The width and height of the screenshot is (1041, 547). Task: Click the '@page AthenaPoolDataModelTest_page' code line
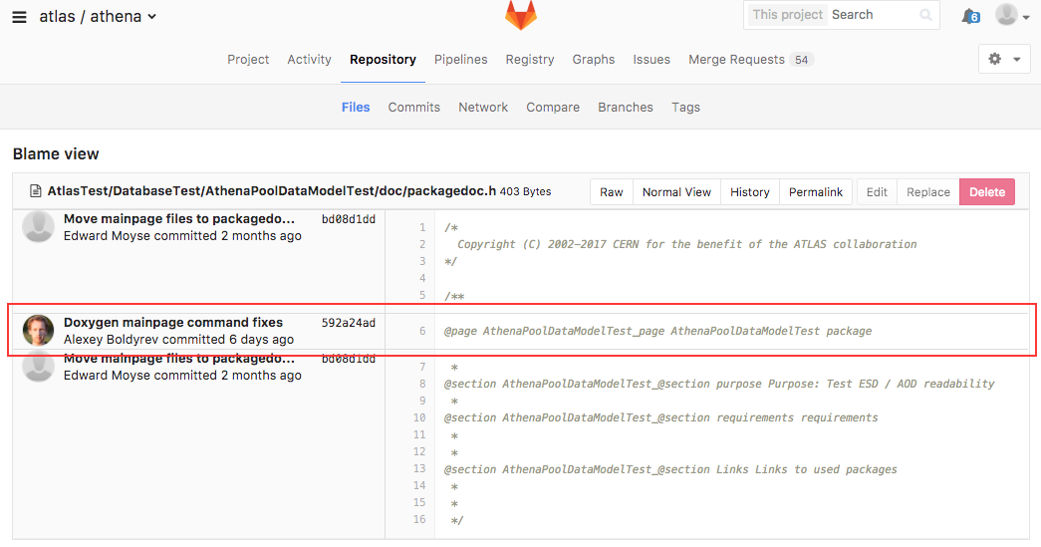(657, 331)
